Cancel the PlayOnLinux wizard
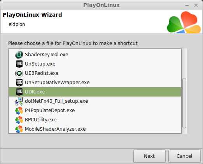Viewport: 203px width, 164px height. (x=184, y=156)
